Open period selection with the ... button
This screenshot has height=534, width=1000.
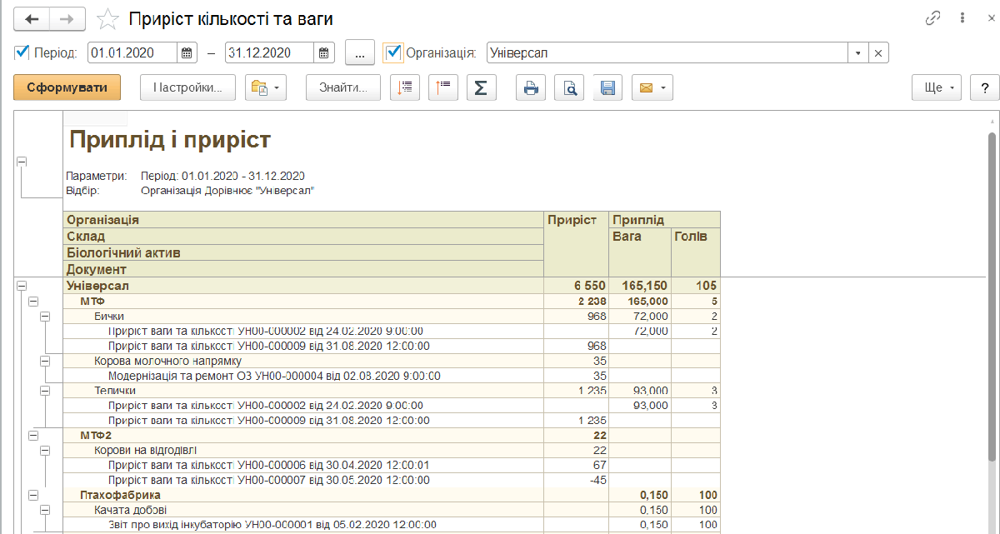(359, 52)
